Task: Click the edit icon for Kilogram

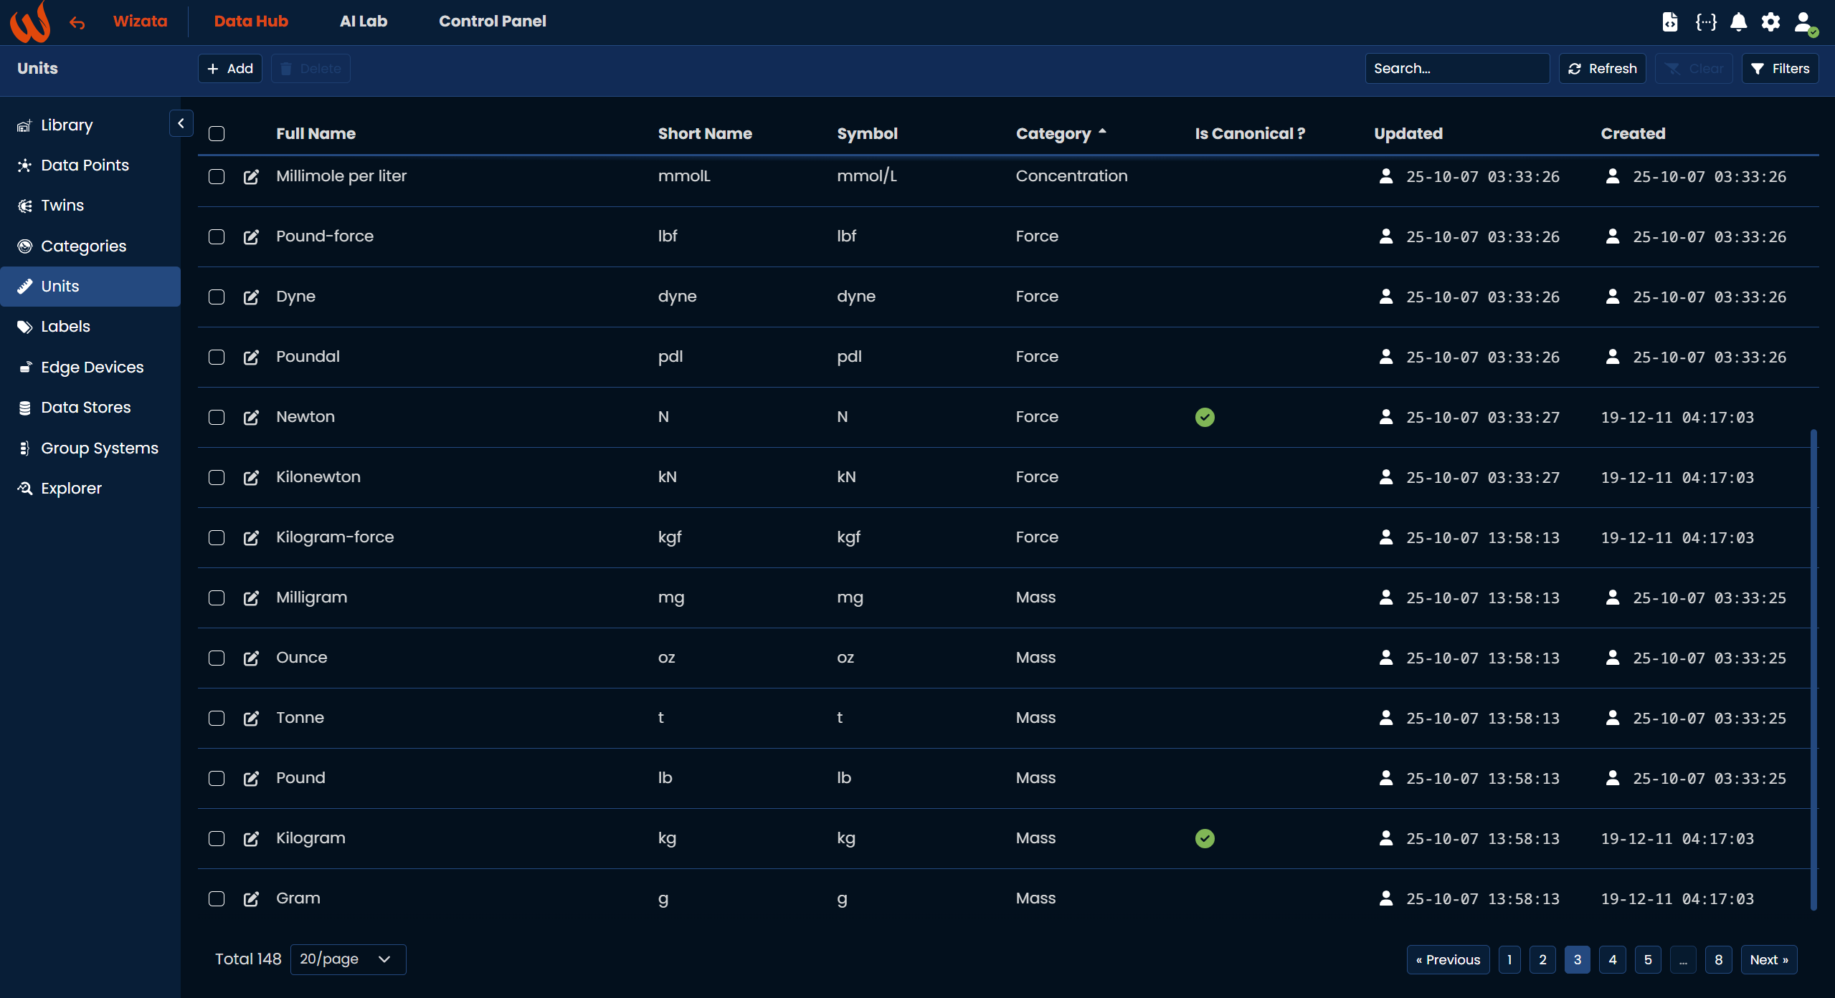Action: point(251,838)
